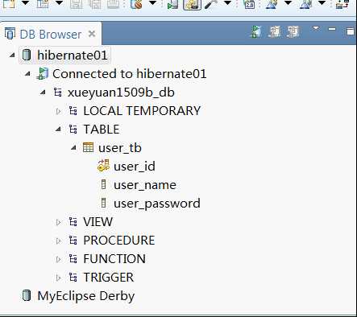This screenshot has width=357, height=317.
Task: Click the green connect icon in DB Browser header
Action: (255, 31)
